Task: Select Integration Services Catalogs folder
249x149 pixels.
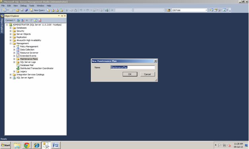Action: point(30,74)
